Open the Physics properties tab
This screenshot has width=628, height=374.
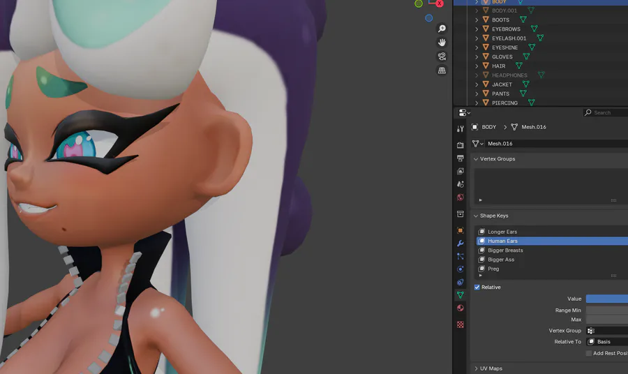pos(461,269)
